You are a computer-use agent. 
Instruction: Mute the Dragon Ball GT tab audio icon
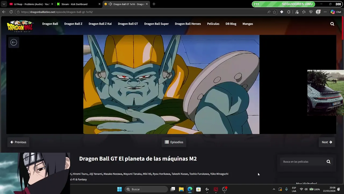(x=110, y=4)
